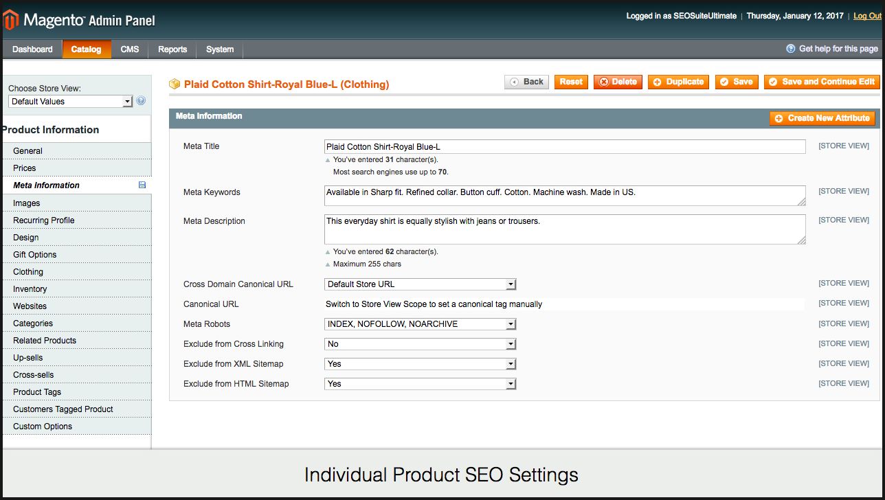This screenshot has width=885, height=500.
Task: Go Back using the Back button
Action: click(x=527, y=82)
